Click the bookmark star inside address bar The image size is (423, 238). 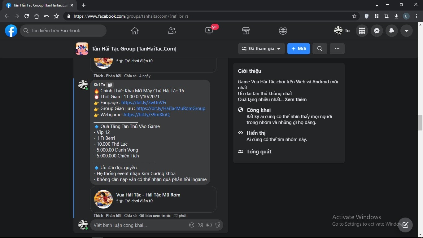pyautogui.click(x=354, y=16)
